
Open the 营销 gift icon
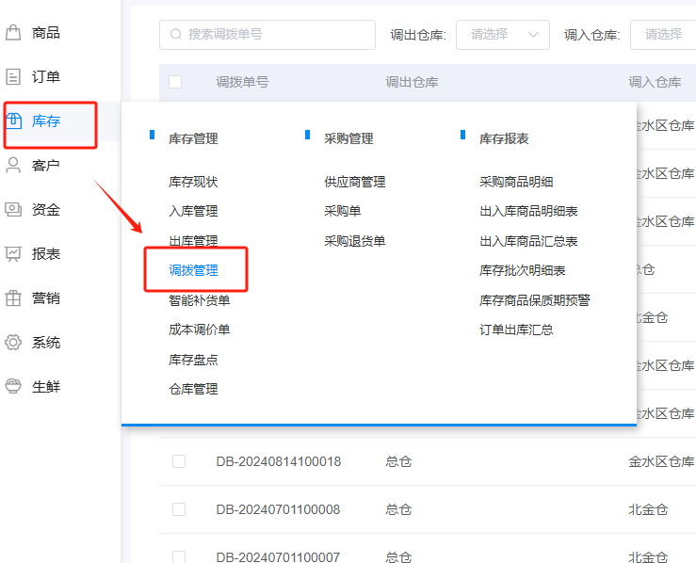pyautogui.click(x=13, y=298)
